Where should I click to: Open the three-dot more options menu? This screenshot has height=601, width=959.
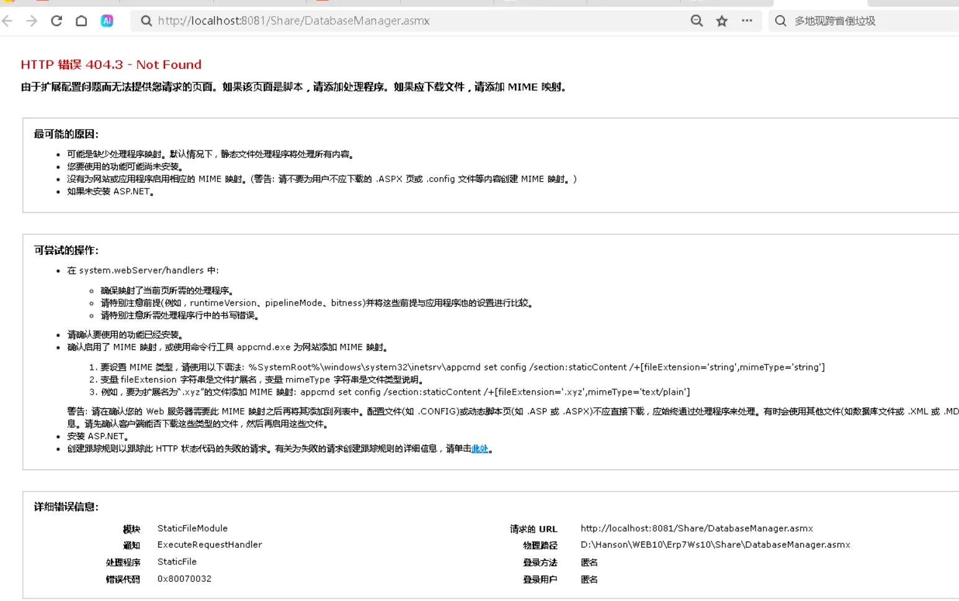747,21
